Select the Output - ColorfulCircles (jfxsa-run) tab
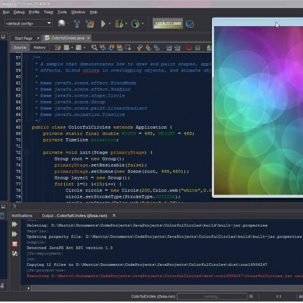 [x=74, y=216]
